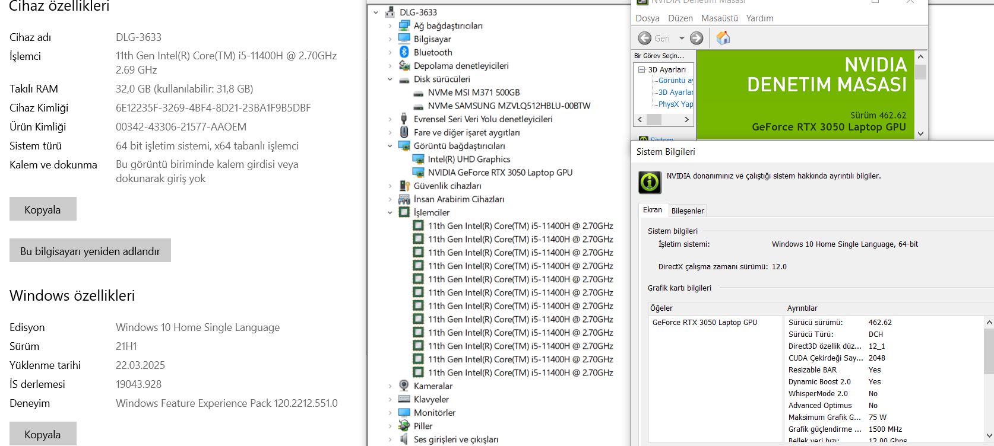Viewport: 994px width, 446px height.
Task: Open the PhysX Yap link in NVIDIA tree
Action: (x=675, y=104)
